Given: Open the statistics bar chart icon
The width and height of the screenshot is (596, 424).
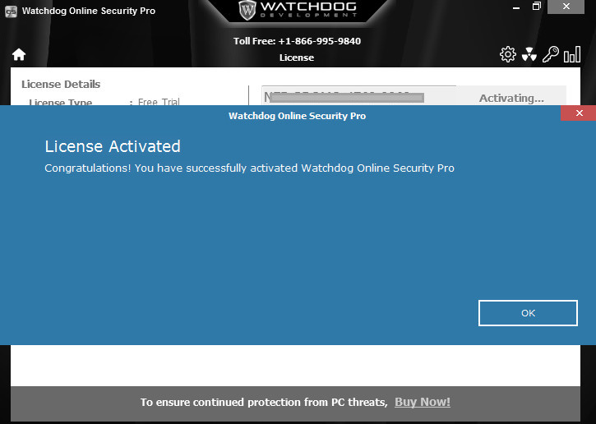Looking at the screenshot, I should 572,54.
